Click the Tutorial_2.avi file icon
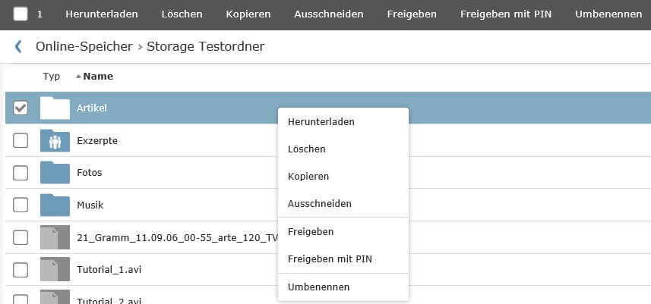Image resolution: width=651 pixels, height=304 pixels. [55, 297]
